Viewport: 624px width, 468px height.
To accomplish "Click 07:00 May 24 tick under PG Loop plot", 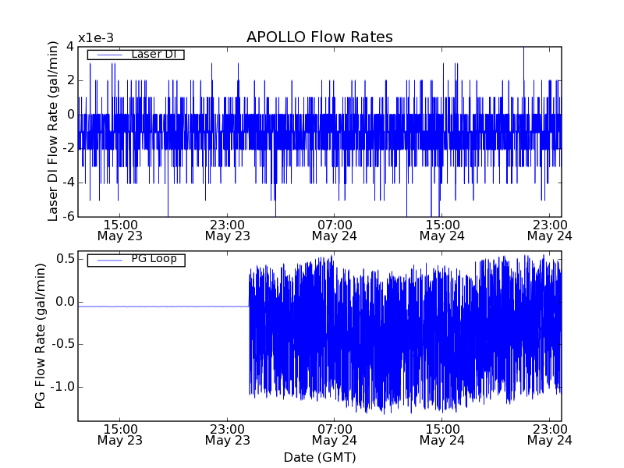I will click(x=334, y=434).
